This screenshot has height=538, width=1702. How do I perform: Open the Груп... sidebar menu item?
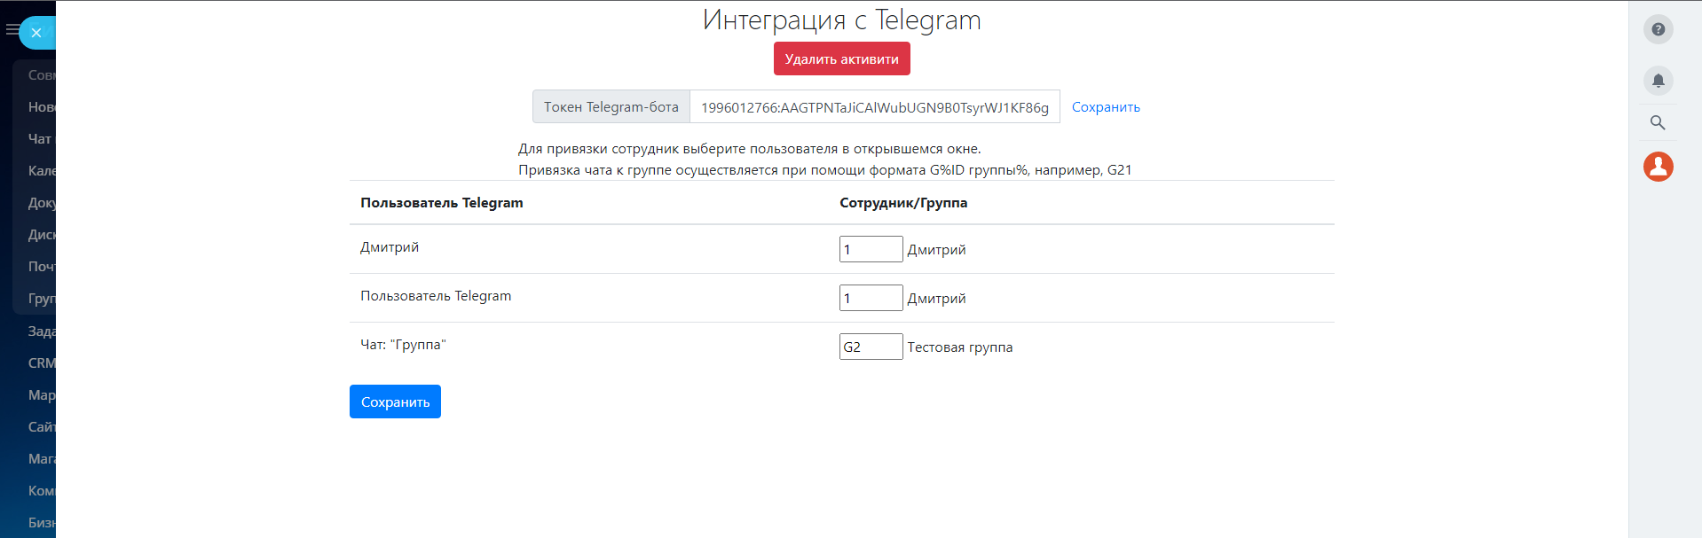[x=41, y=299]
